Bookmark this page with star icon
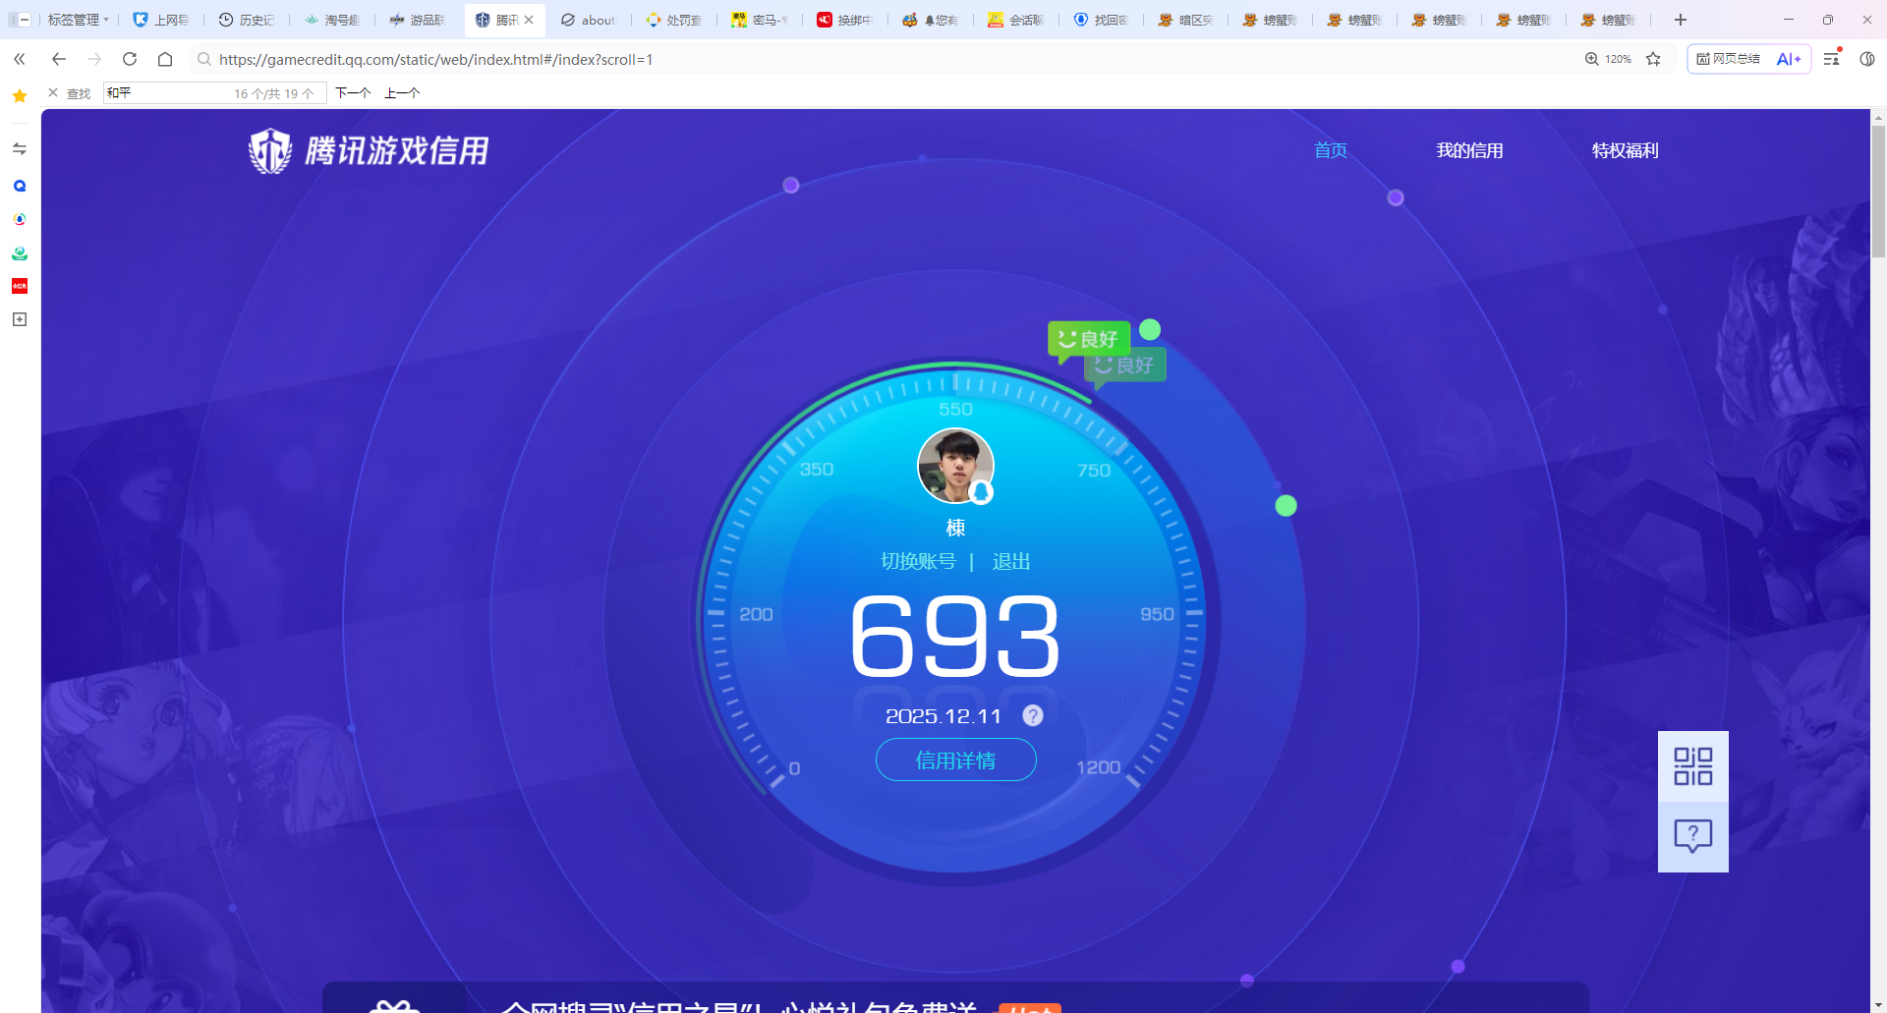Screen dimensions: 1887x1013 click(1653, 59)
